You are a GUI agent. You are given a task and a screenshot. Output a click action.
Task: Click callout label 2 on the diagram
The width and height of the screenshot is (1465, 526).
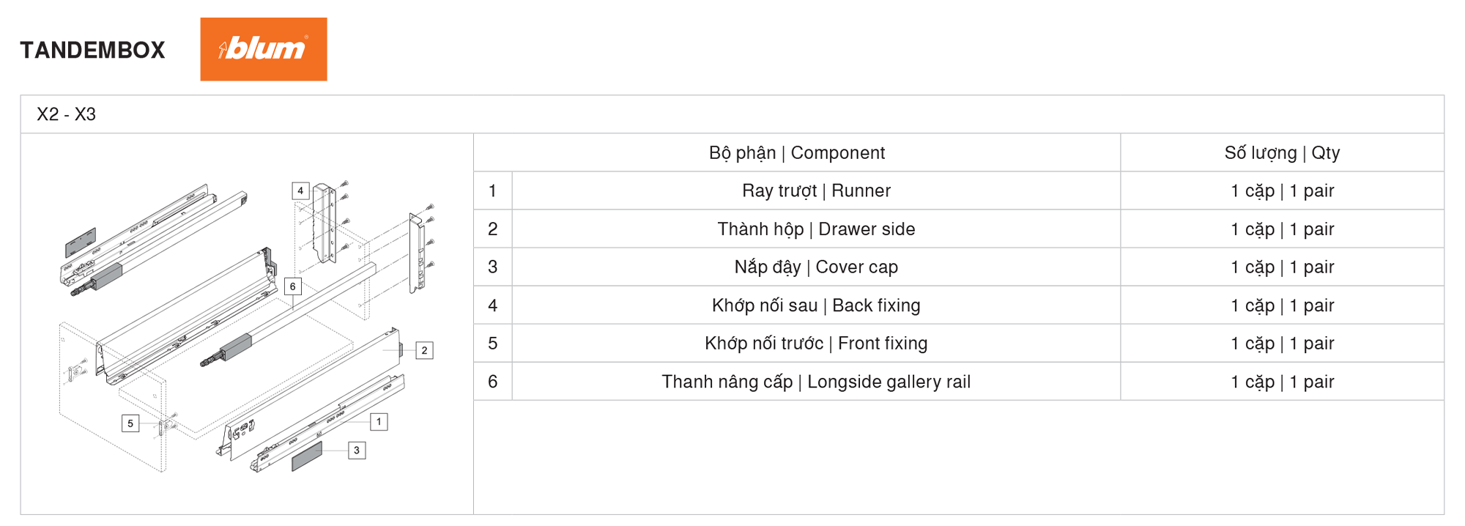coord(424,350)
